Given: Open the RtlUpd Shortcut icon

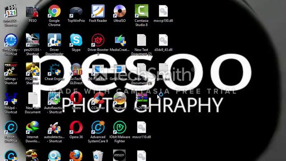Looking at the screenshot, I should click(11, 98).
